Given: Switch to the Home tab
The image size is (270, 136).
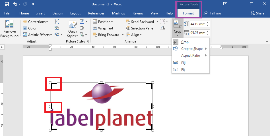Looking at the screenshot, I should pos(24,13).
